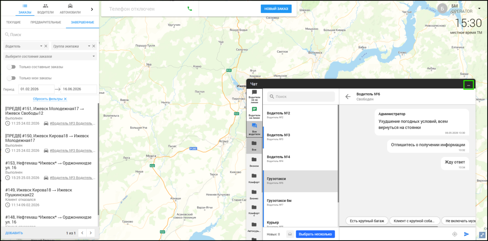
Task: Select Водители не на линии chat filter
Action: [255, 97]
